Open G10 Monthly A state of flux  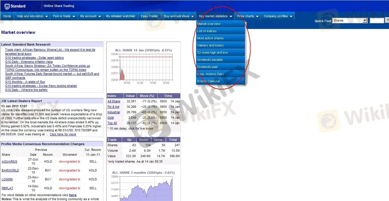pyautogui.click(x=25, y=82)
